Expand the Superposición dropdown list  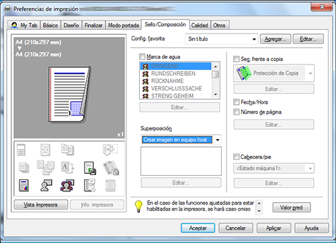point(181,140)
